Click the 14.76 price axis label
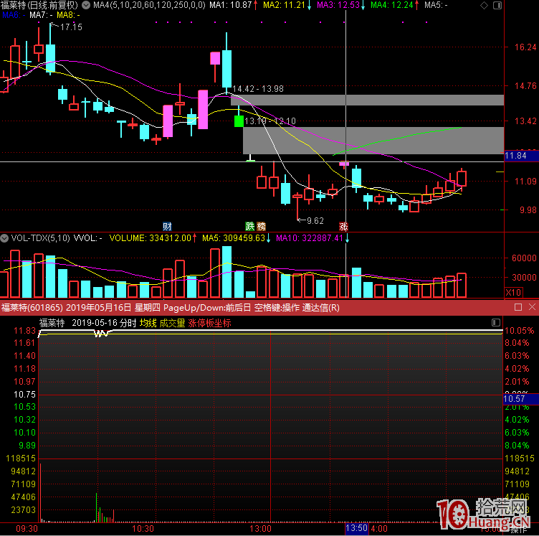 point(525,85)
